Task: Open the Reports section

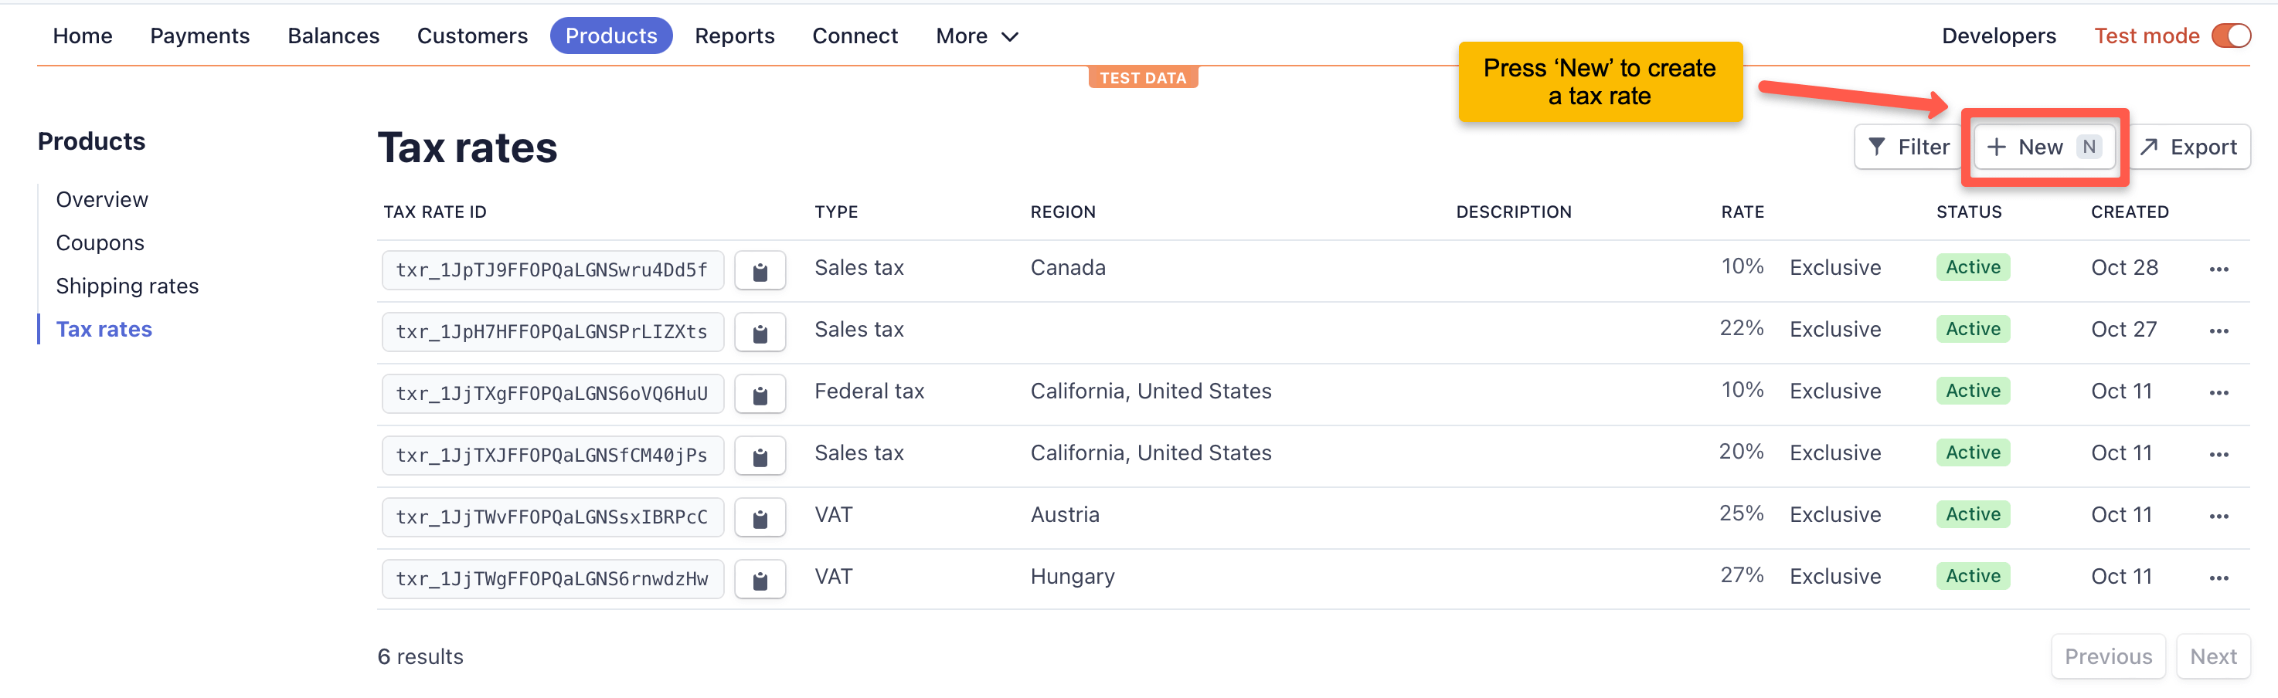Action: tap(735, 36)
